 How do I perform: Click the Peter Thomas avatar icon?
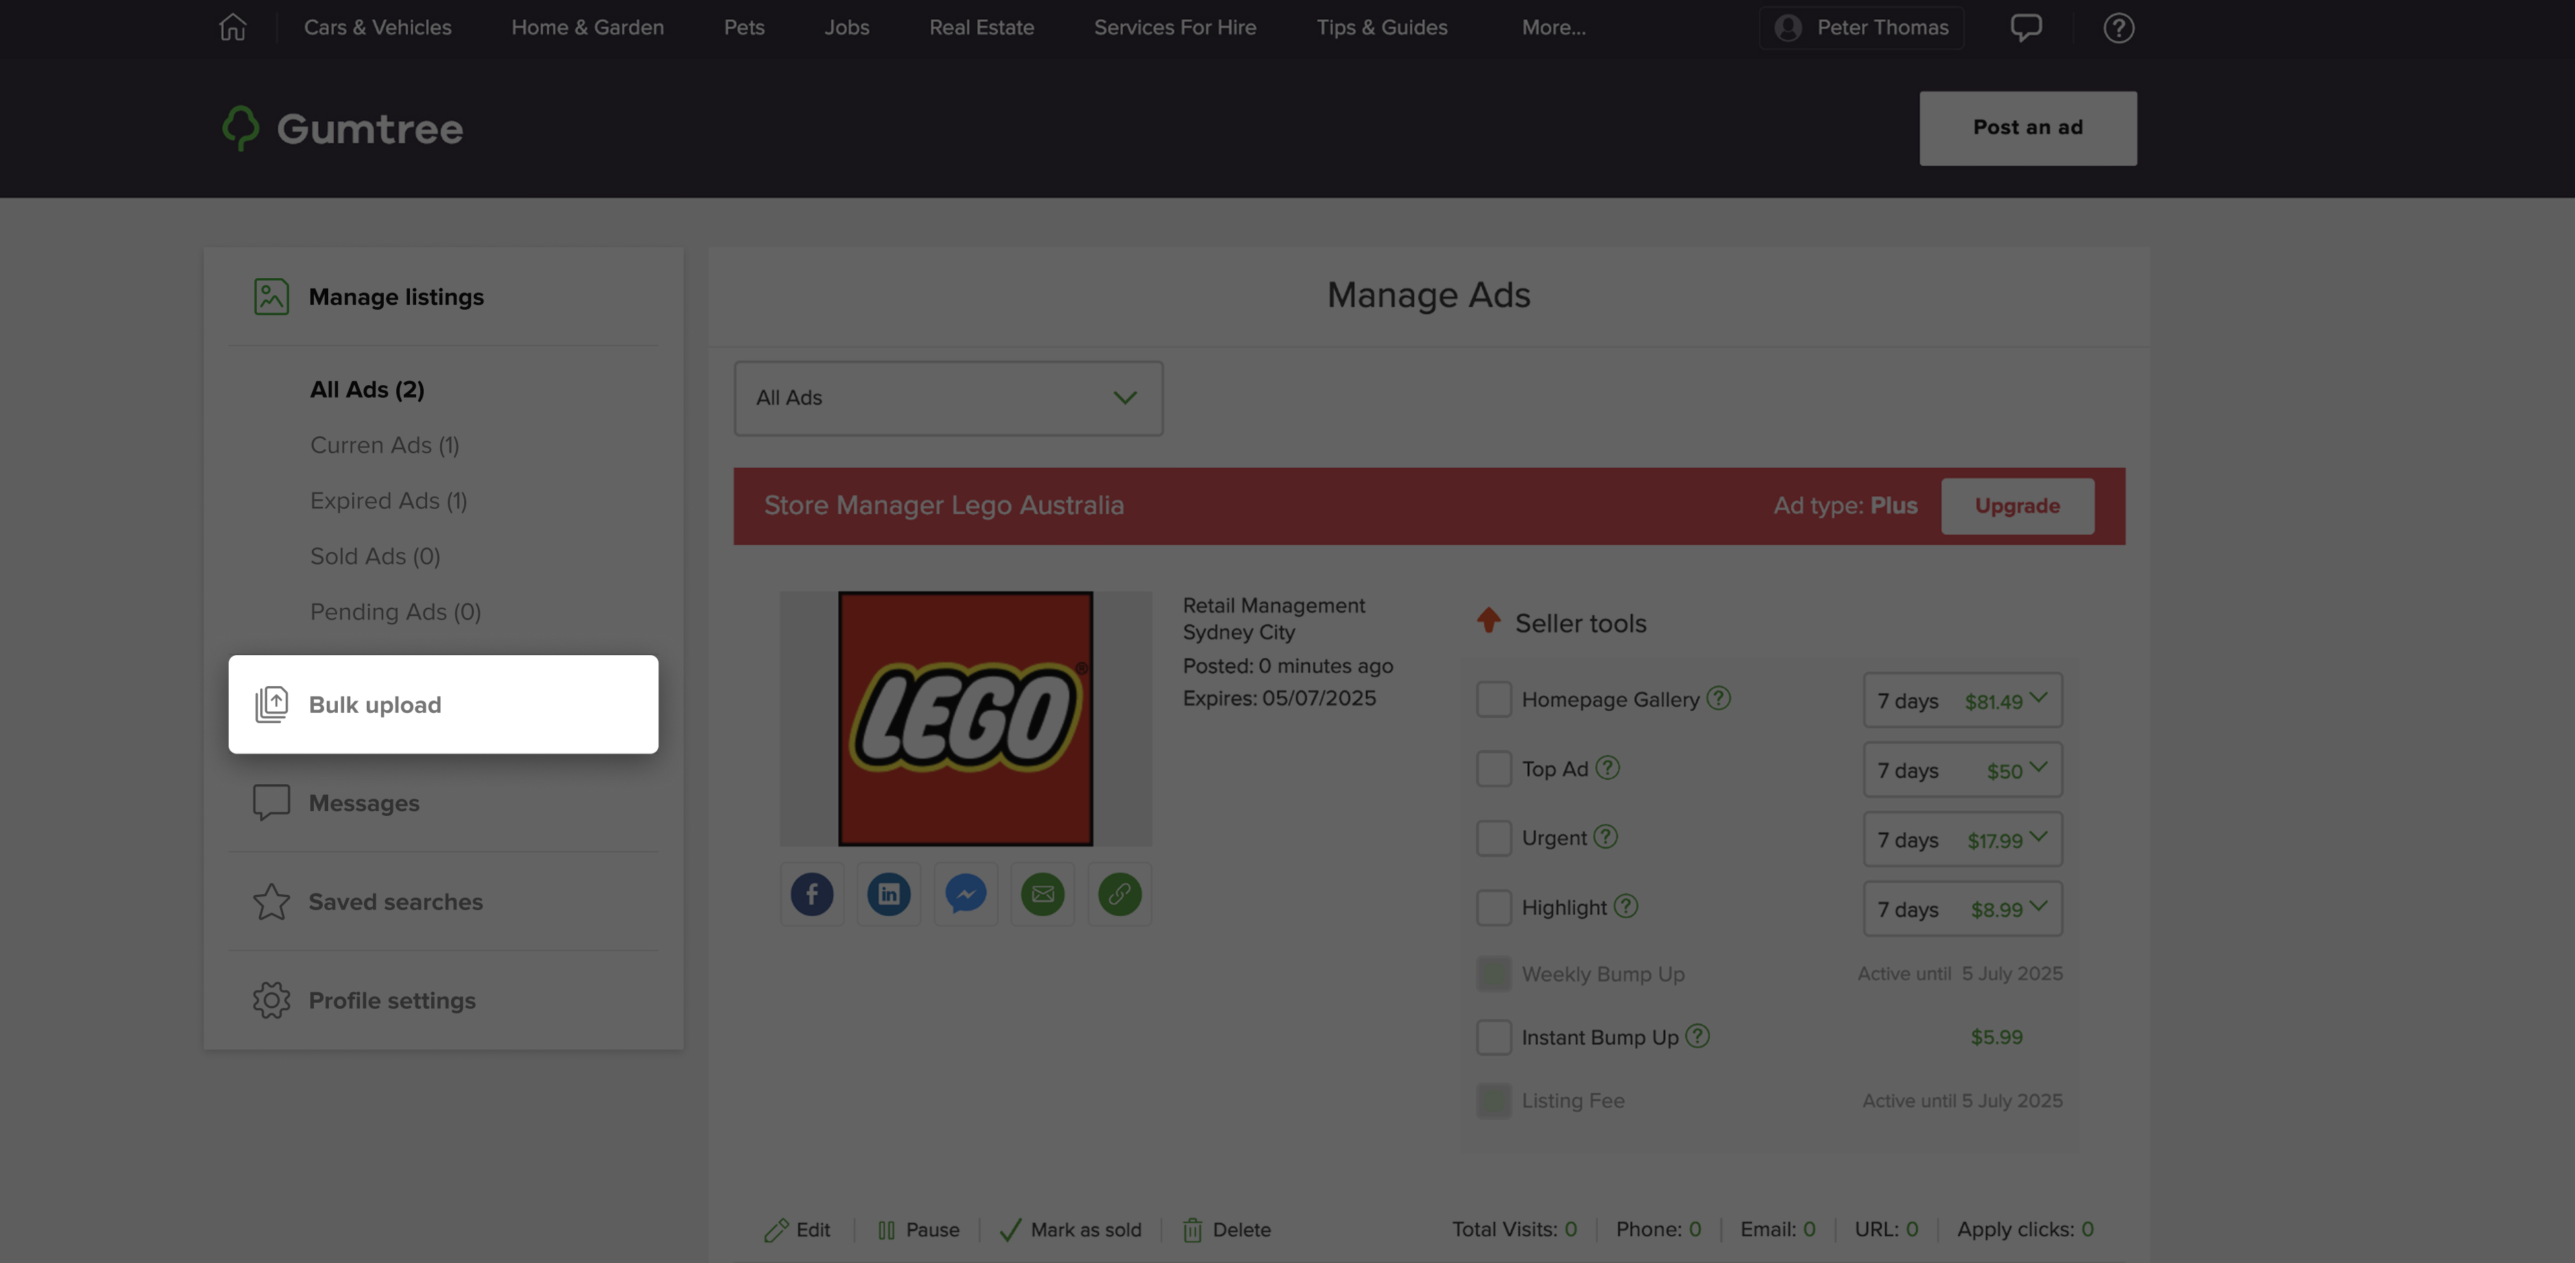pos(1788,27)
